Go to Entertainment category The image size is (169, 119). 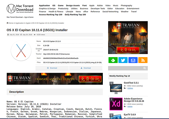coord(133,8)
